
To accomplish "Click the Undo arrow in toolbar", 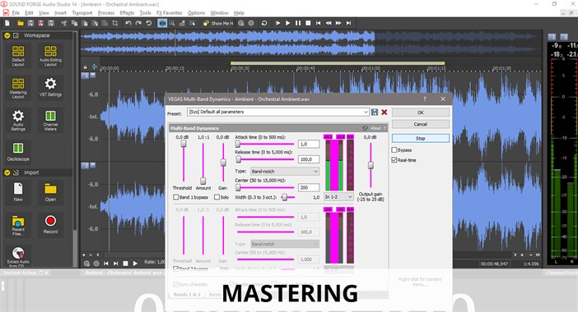I will (128, 23).
